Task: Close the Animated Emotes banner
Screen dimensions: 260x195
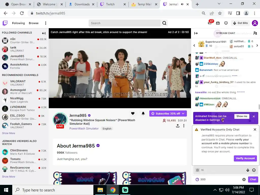Action: (x=254, y=116)
